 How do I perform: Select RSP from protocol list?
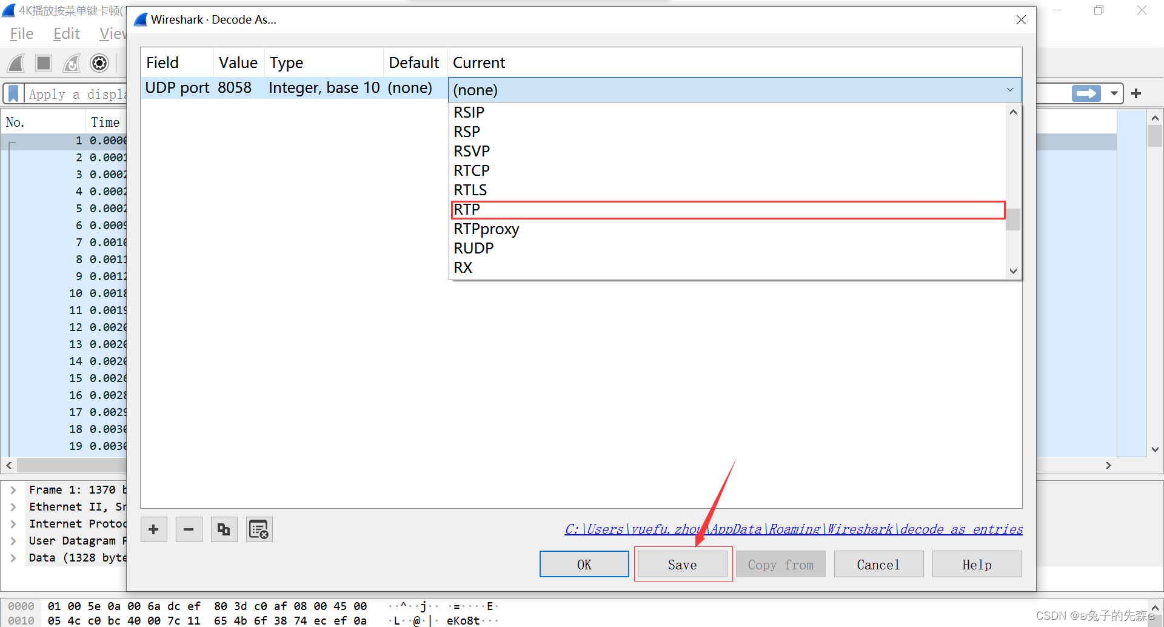click(x=727, y=132)
